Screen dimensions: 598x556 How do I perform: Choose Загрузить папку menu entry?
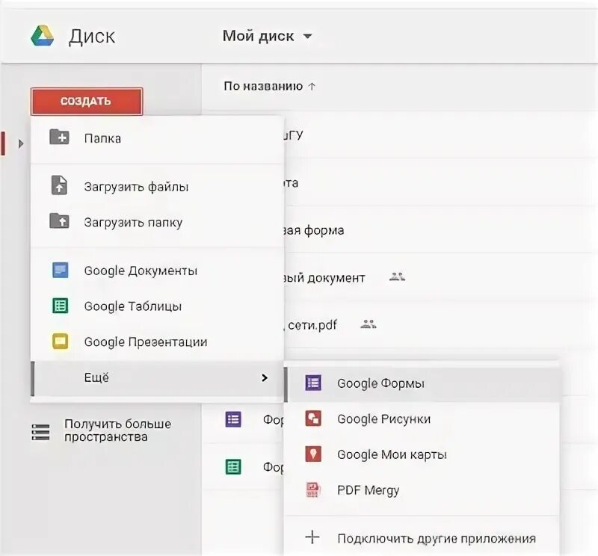(157, 222)
